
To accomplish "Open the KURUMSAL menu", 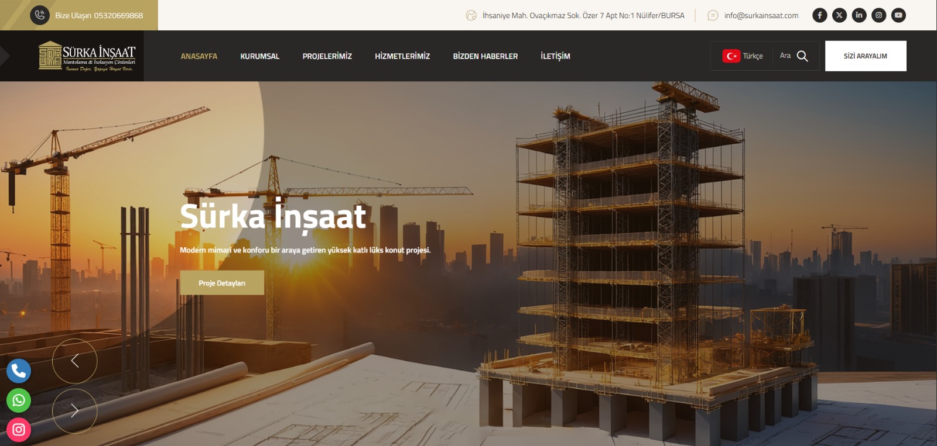I will 259,56.
